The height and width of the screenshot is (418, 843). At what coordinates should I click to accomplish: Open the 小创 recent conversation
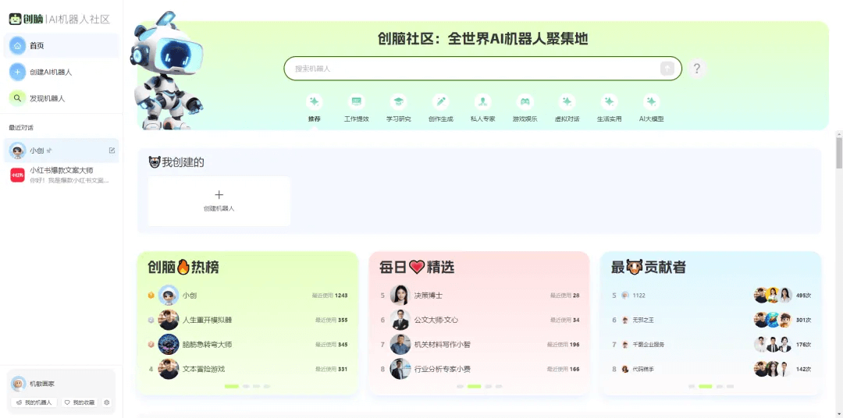pos(62,151)
